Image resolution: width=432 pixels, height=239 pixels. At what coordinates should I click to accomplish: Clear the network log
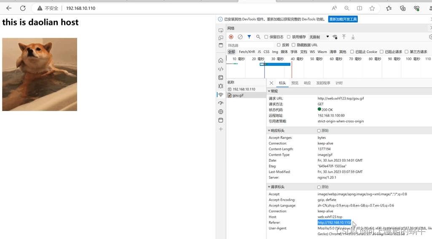(240, 37)
